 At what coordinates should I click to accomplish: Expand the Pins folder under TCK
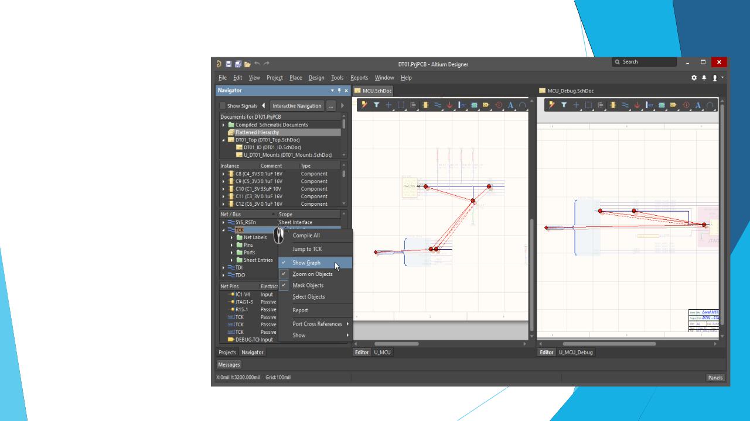click(231, 245)
